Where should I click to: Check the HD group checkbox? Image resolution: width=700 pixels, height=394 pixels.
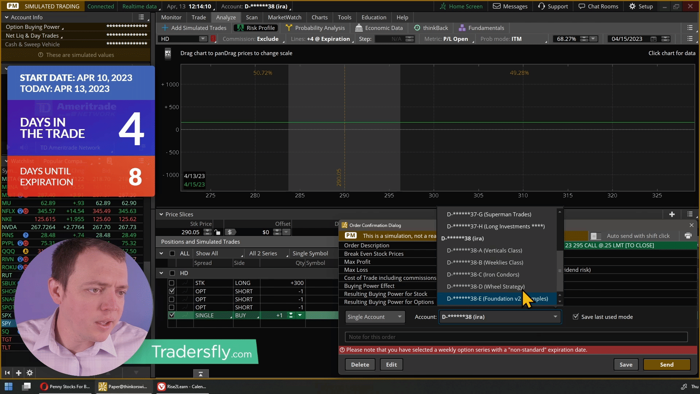[x=172, y=273]
